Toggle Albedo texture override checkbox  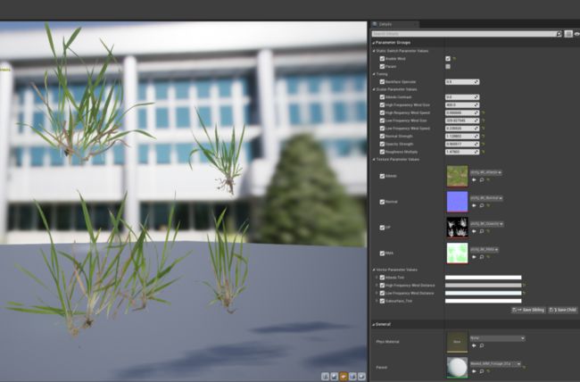pos(382,176)
